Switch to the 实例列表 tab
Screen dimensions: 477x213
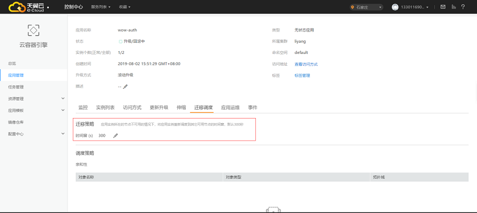pyautogui.click(x=106, y=107)
